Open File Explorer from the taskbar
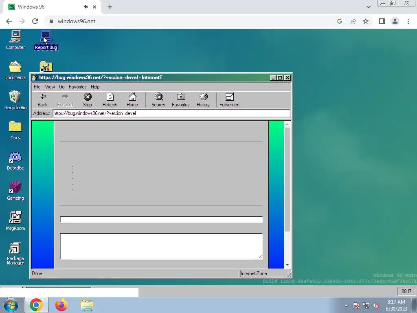 (87, 306)
